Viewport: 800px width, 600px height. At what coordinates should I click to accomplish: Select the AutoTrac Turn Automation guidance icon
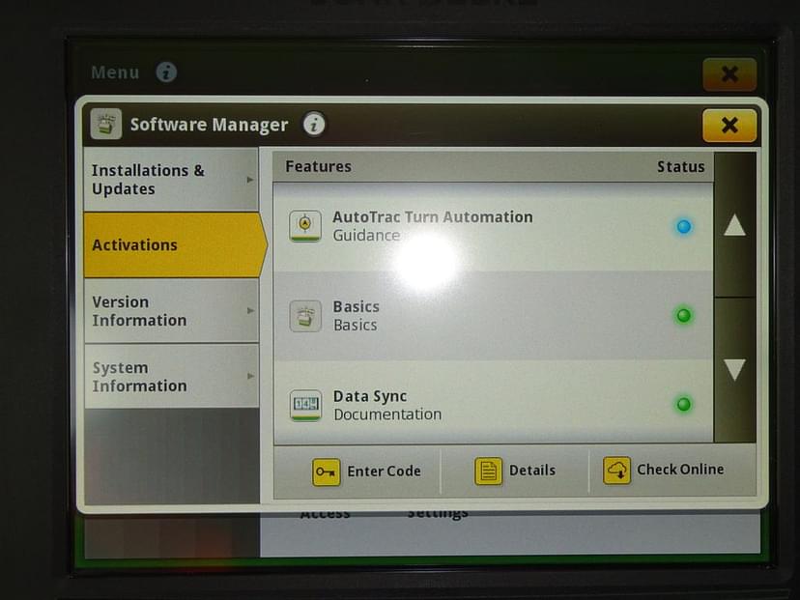point(305,226)
